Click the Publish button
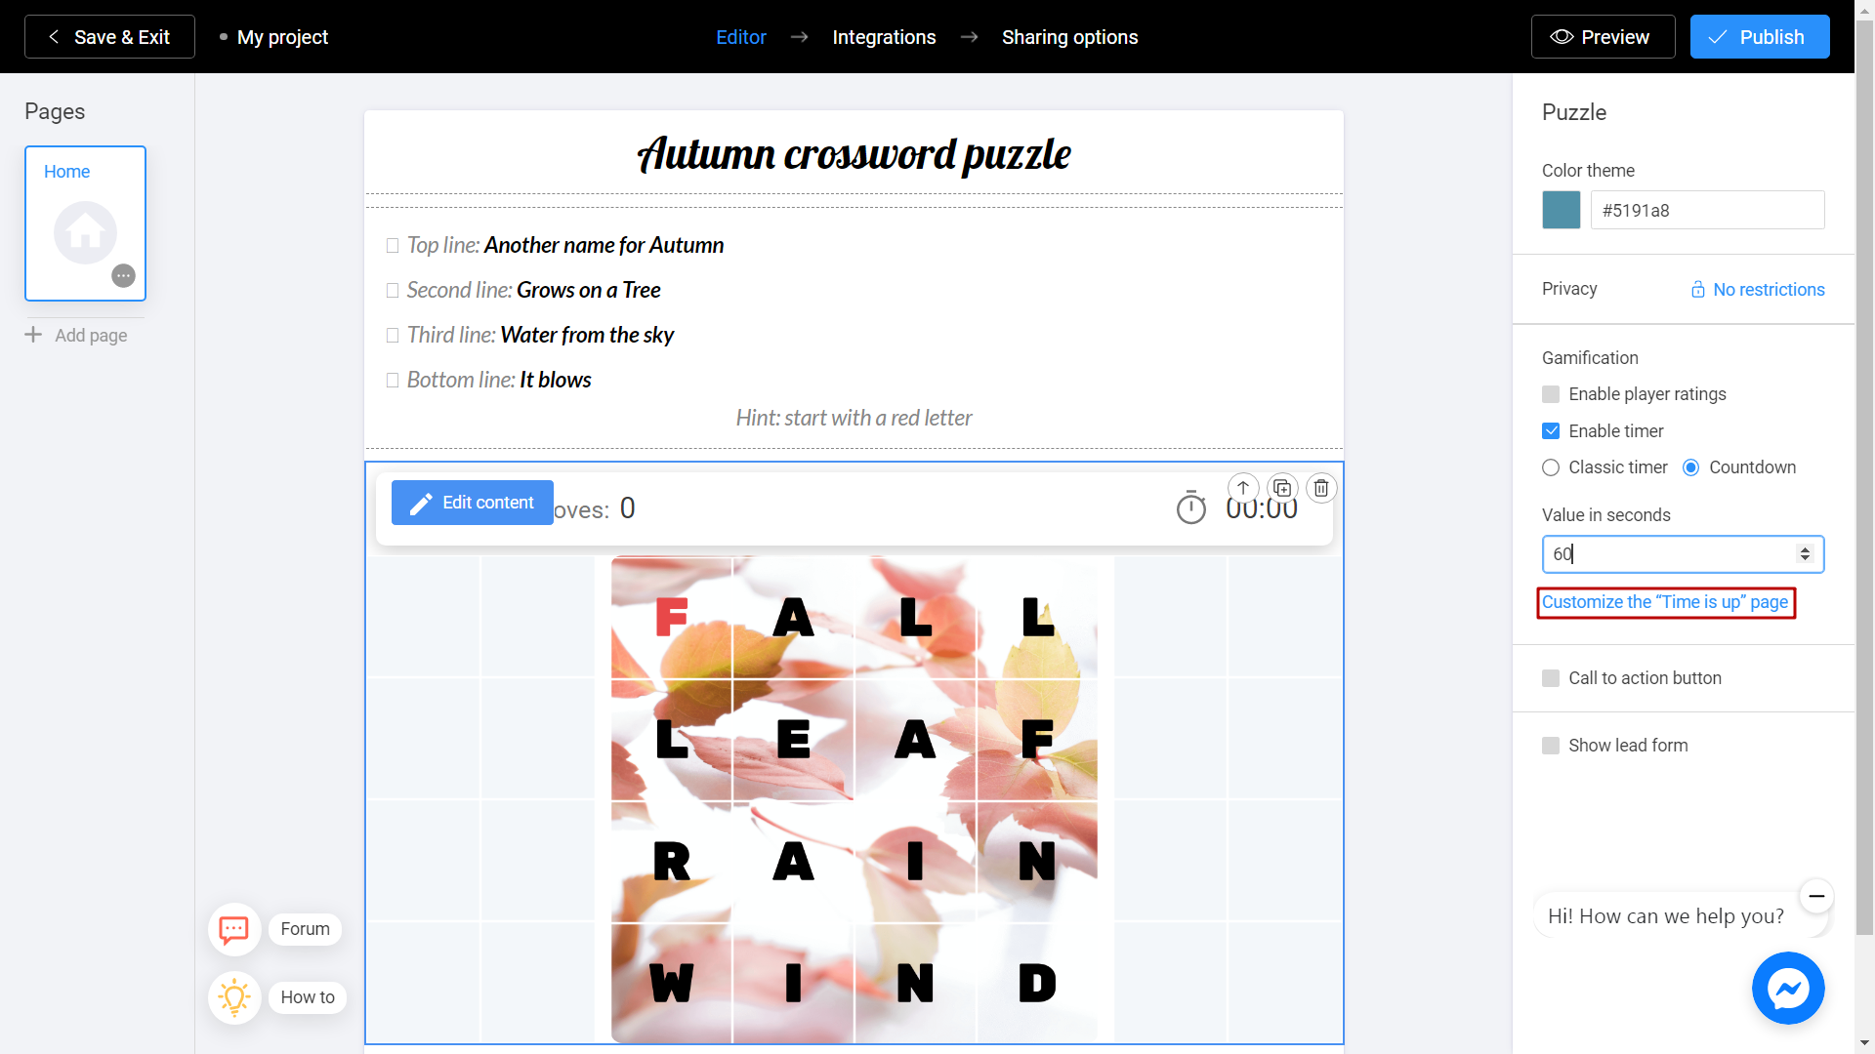The width and height of the screenshot is (1875, 1054). click(1759, 37)
